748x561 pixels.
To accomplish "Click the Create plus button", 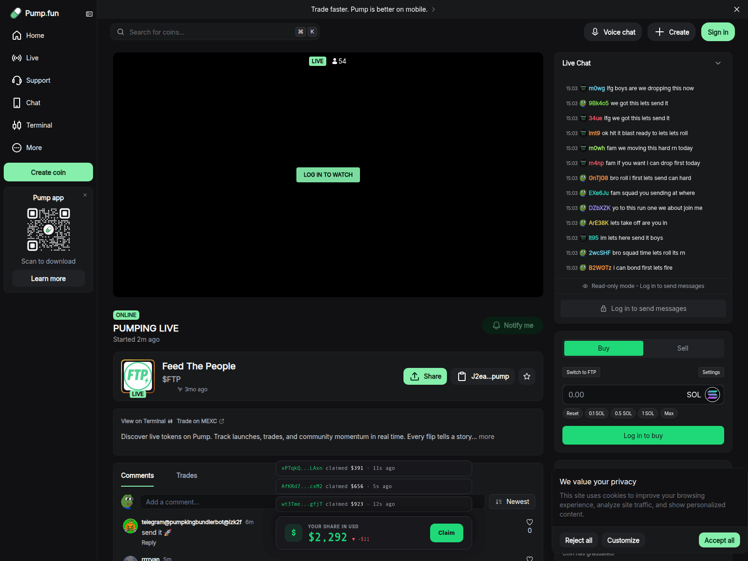I will point(672,32).
